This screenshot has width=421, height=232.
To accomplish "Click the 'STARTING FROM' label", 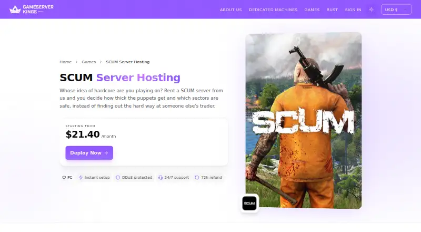I will coord(81,126).
